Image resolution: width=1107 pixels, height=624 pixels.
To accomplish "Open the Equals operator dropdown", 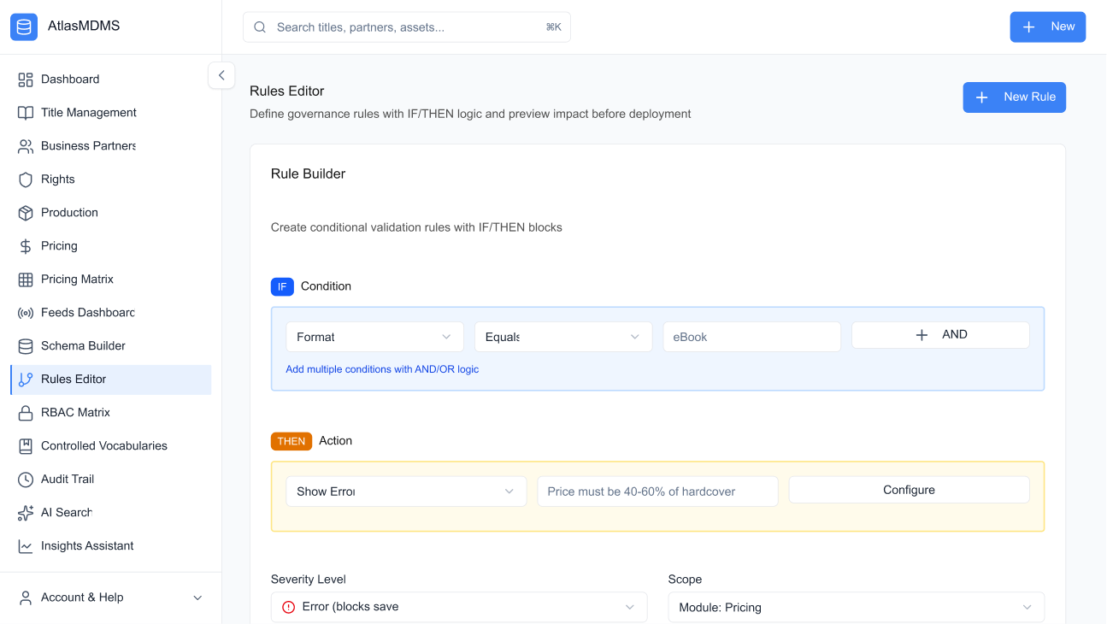I will pos(562,337).
